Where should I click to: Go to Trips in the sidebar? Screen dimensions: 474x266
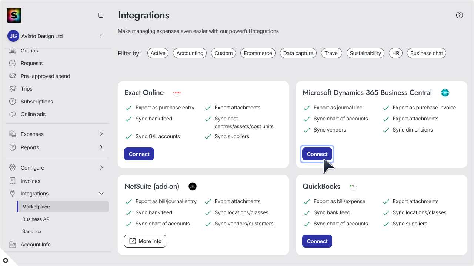click(x=27, y=89)
